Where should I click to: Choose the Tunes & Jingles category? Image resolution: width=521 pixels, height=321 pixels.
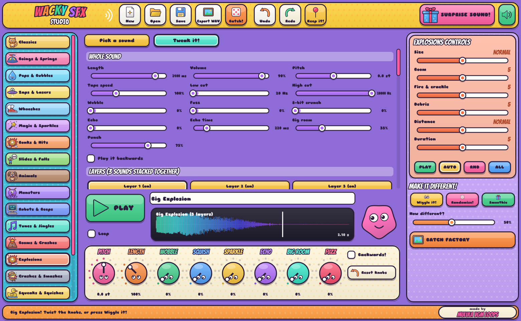point(38,226)
